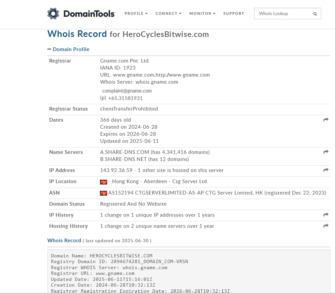Viewport: 335px width, 293px height.
Task: Click the share arrow in the IP History row
Action: pos(326,215)
